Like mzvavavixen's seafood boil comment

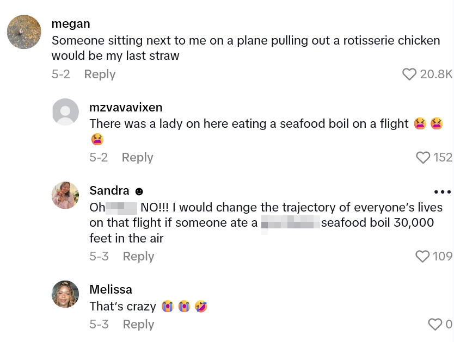[423, 157]
